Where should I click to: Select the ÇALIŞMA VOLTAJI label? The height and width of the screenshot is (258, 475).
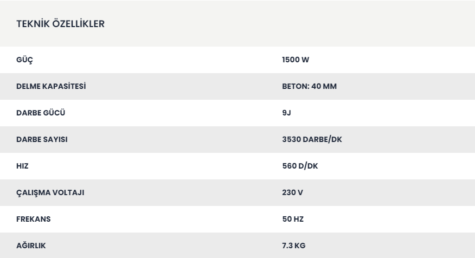click(50, 192)
